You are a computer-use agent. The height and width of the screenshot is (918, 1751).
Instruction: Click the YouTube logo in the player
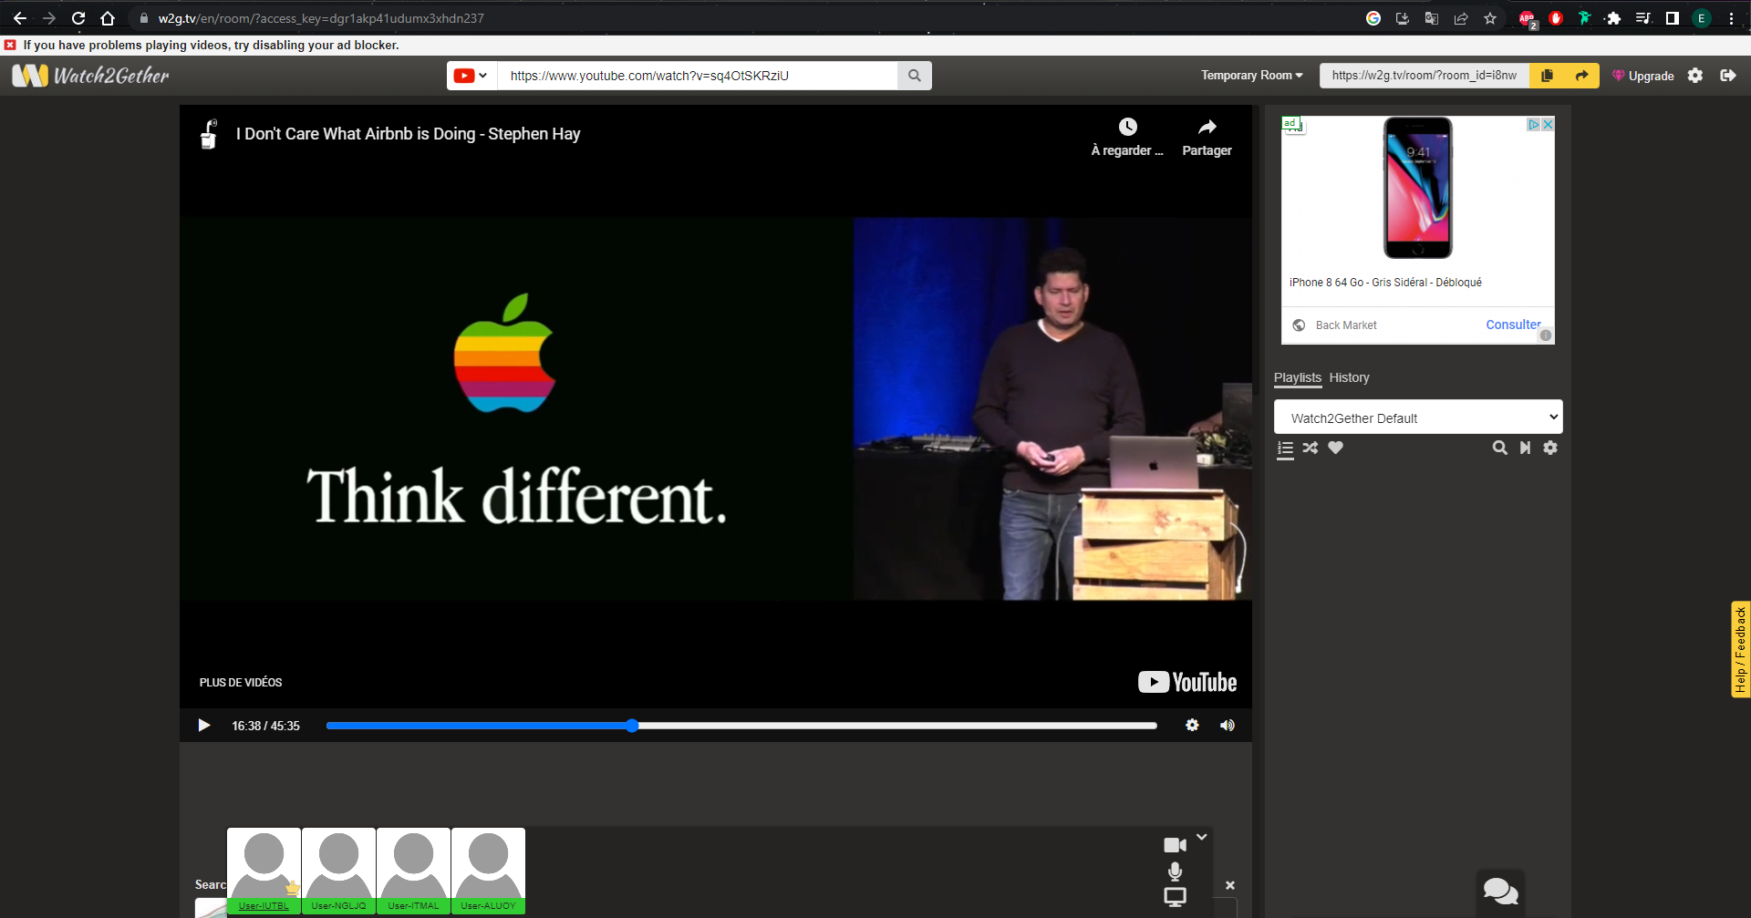(x=1187, y=682)
